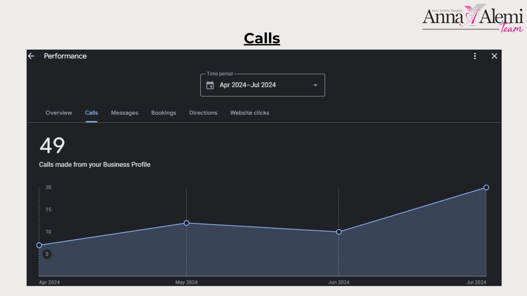Switch to the Overview tab
The height and width of the screenshot is (296, 527).
[x=59, y=113]
